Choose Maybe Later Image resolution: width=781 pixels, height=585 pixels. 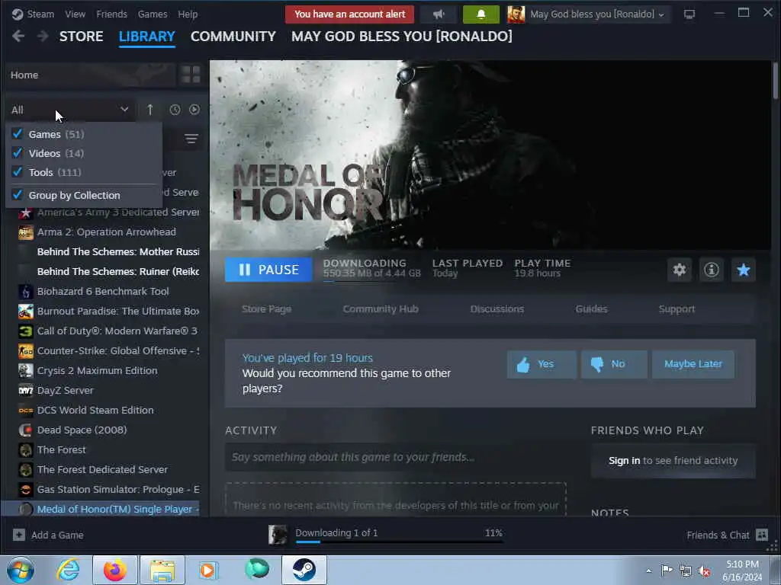click(693, 364)
